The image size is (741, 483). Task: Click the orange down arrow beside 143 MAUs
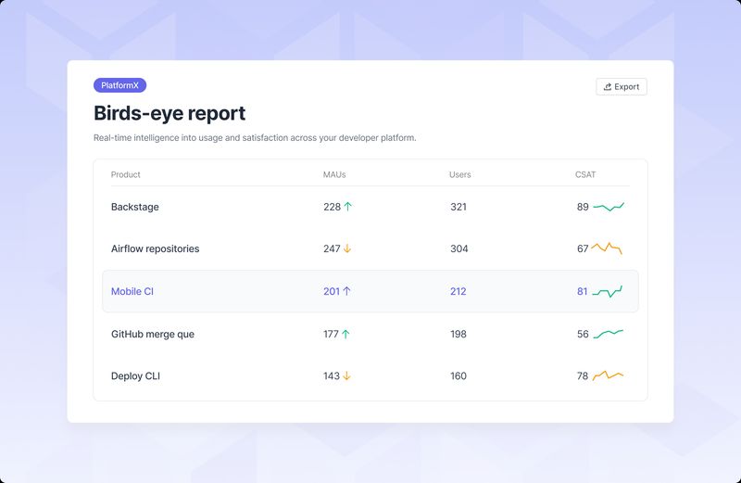(x=347, y=376)
